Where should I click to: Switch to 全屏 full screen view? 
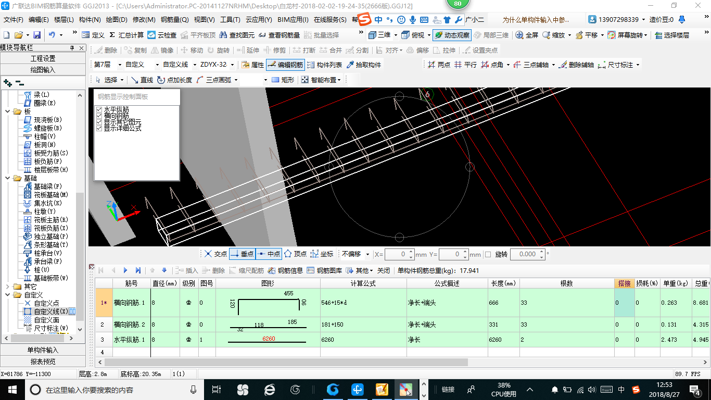[527, 35]
